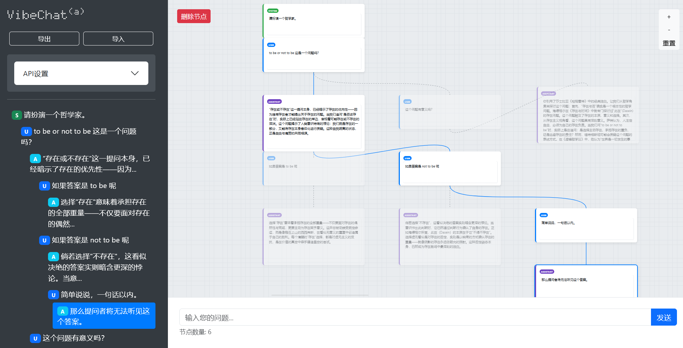Click the 删除节点 delete node button
683x348 pixels.
point(194,16)
